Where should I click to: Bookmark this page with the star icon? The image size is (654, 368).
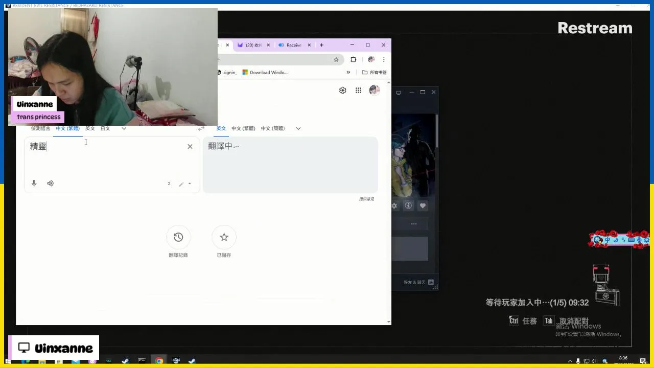(336, 59)
